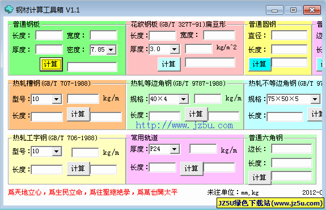The height and width of the screenshot is (210, 326).
Task: Click 常用轨道 kg/m value field
Action: point(203,149)
